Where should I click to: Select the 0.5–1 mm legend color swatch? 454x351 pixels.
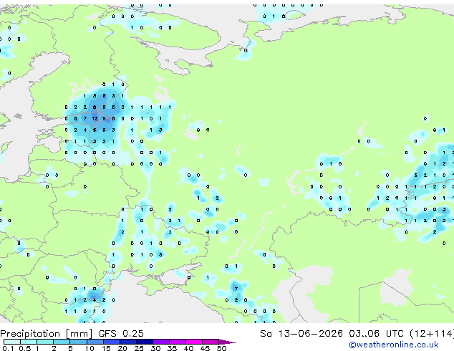pos(29,342)
